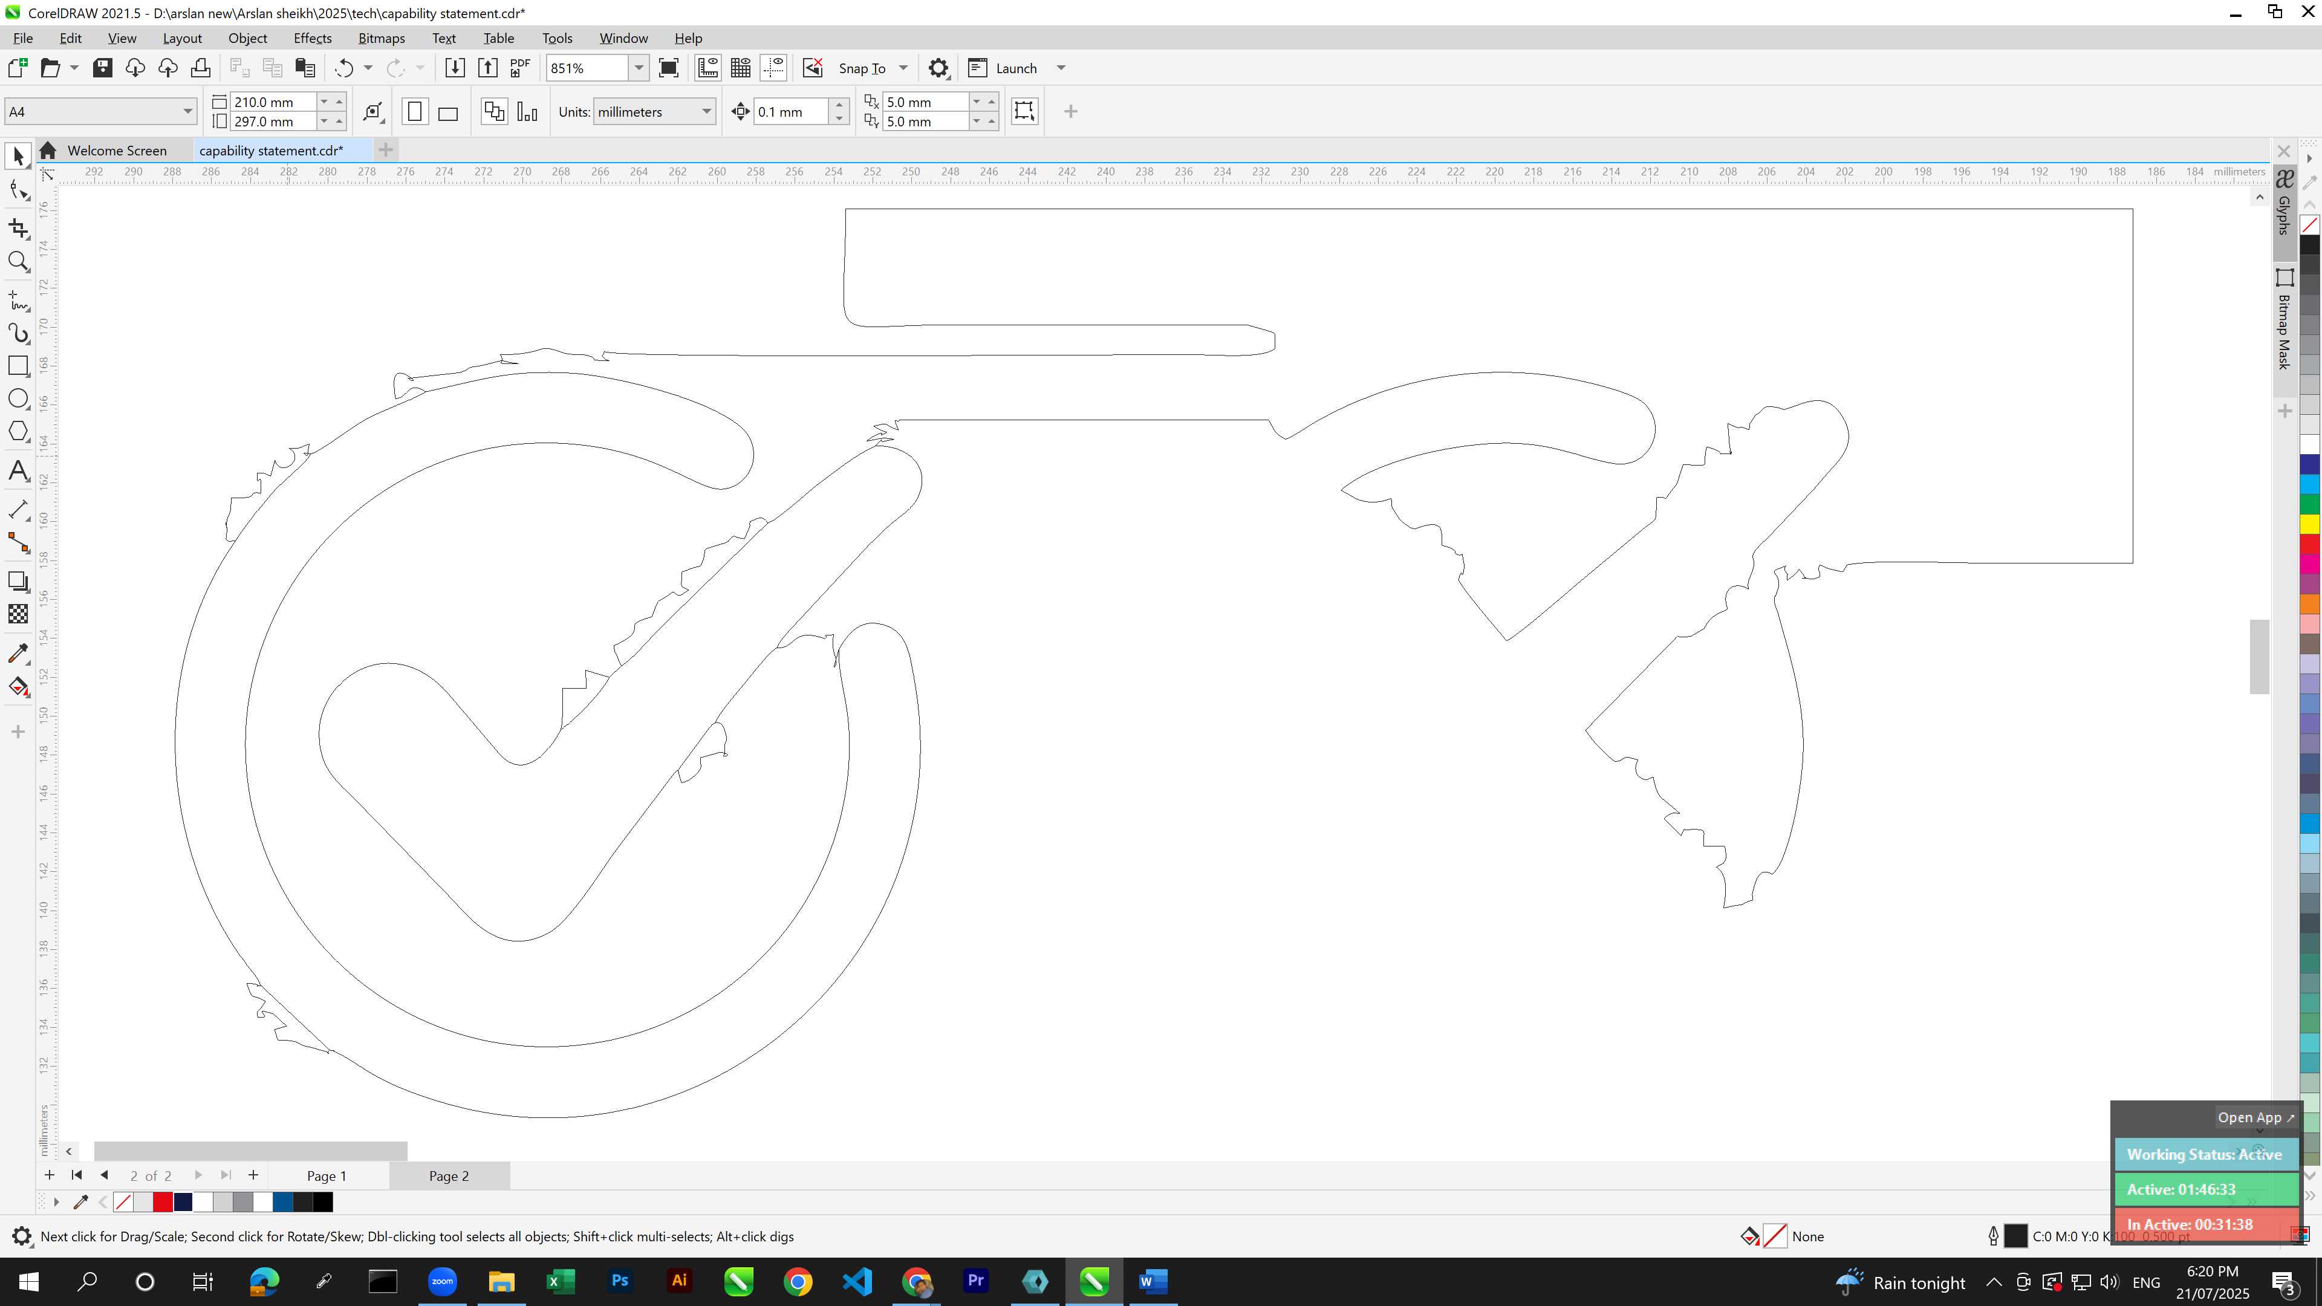2322x1306 pixels.
Task: Save the current document
Action: pos(103,68)
